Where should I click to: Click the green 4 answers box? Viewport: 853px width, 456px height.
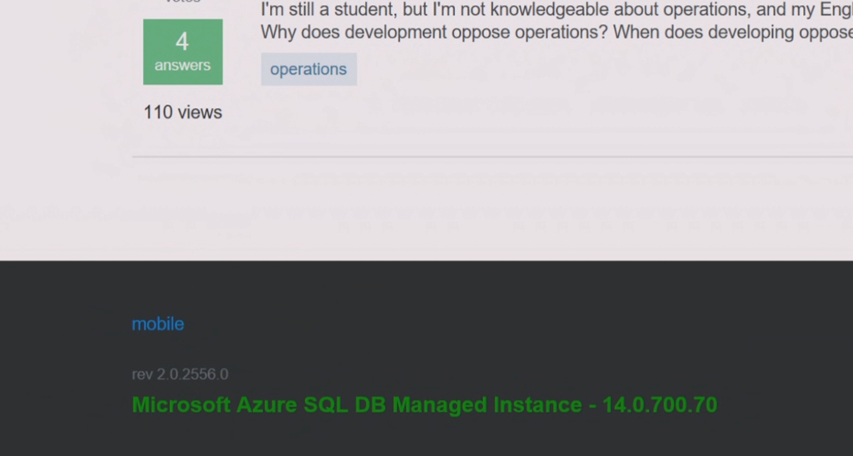tap(182, 52)
